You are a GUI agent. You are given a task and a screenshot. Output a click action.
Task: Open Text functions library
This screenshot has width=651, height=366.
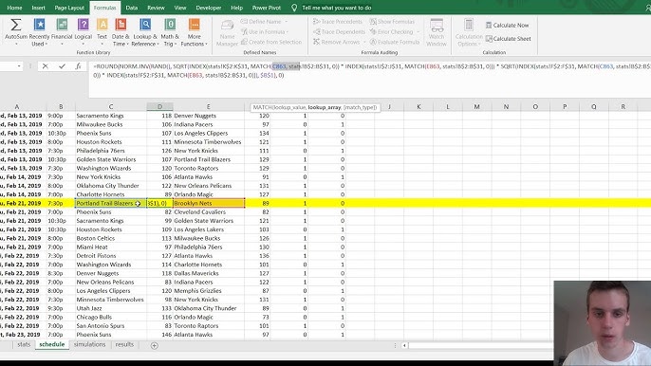click(102, 32)
